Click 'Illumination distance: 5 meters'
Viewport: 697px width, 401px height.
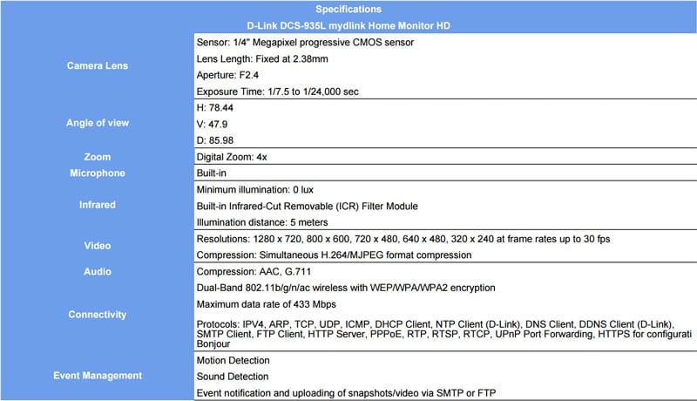262,222
